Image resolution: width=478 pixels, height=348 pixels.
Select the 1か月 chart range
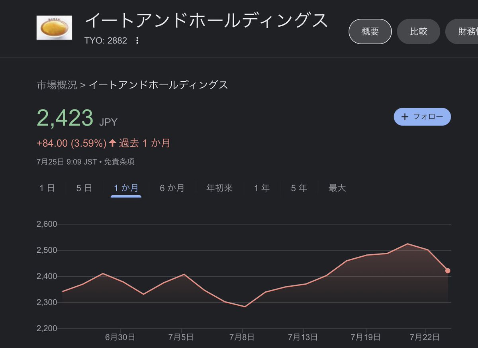pyautogui.click(x=126, y=188)
